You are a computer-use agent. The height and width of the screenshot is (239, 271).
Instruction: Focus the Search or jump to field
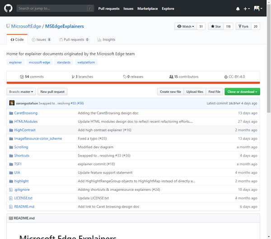click(x=52, y=9)
